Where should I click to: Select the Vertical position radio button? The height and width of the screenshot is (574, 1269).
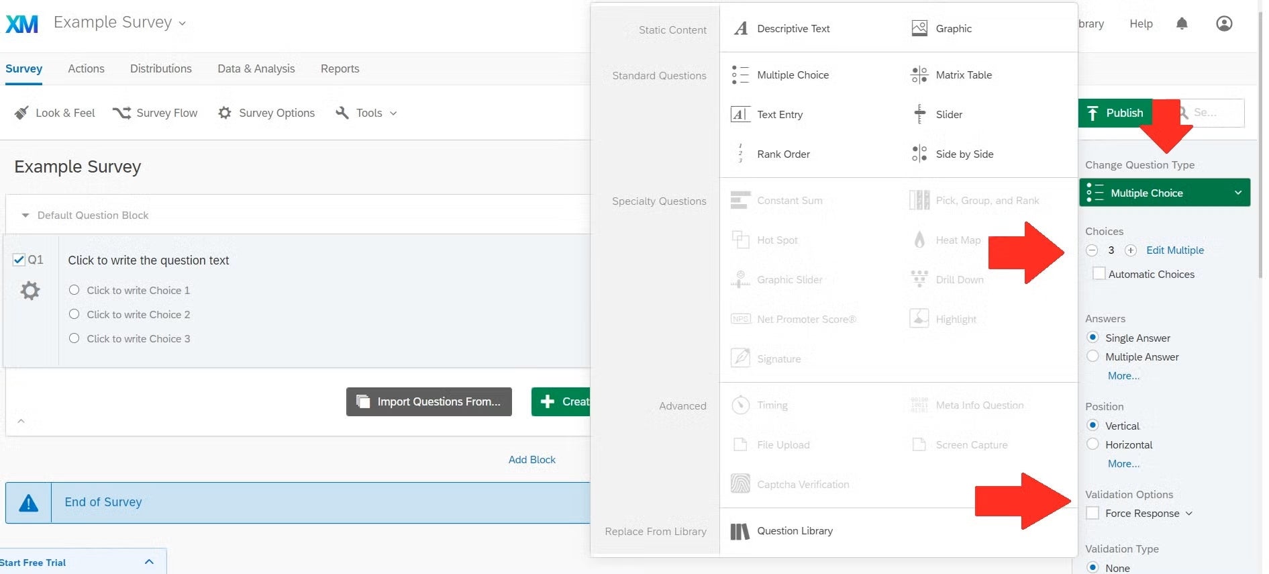coord(1093,425)
